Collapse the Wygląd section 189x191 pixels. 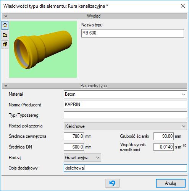coord(6,16)
